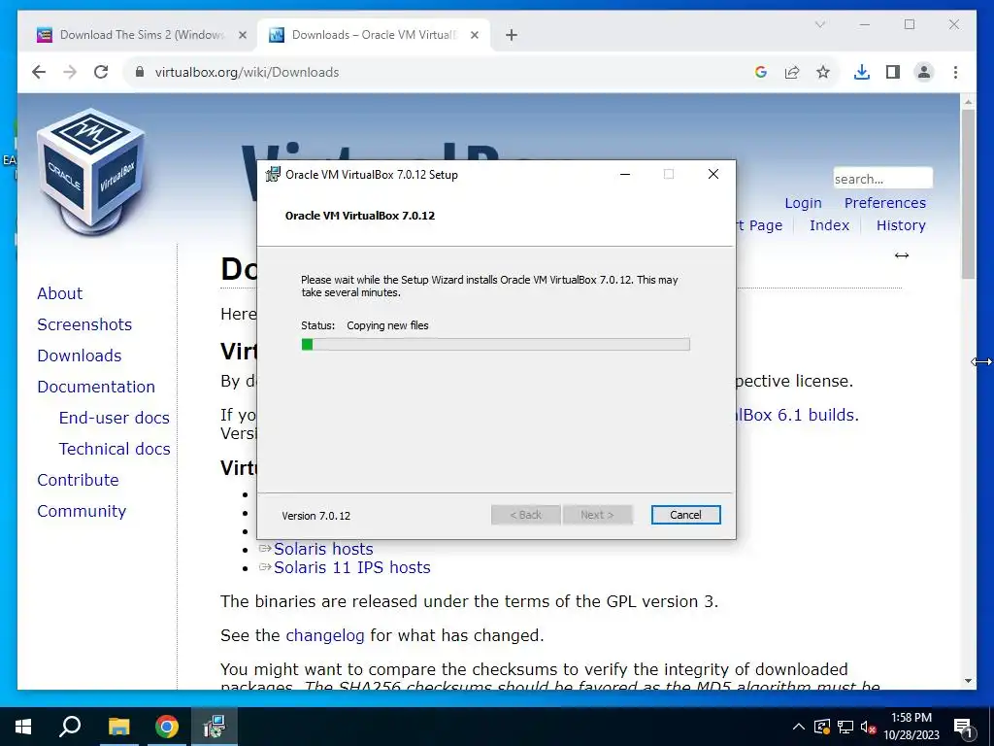The width and height of the screenshot is (994, 746).
Task: Click the Google icon in address bar
Action: coord(761,72)
